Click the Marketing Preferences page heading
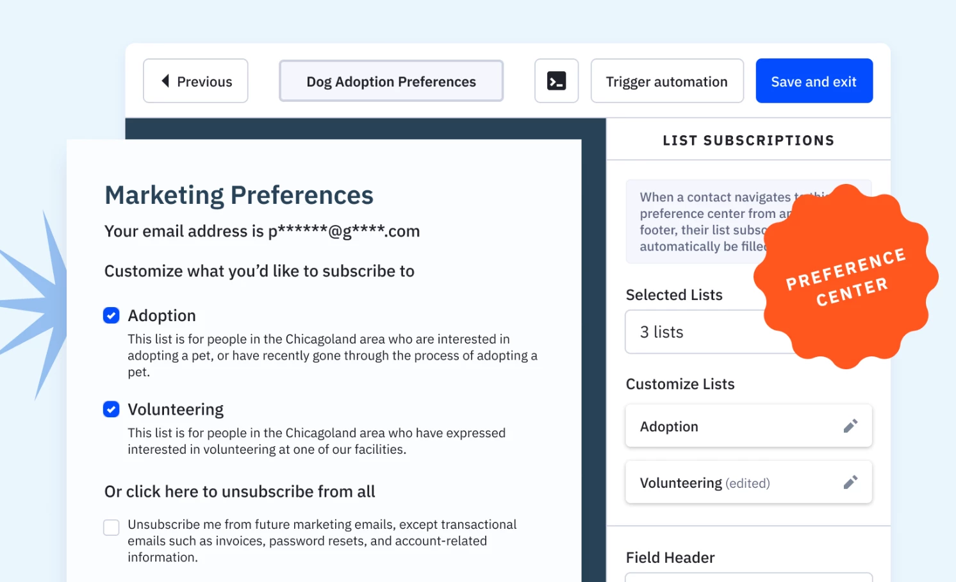 (x=239, y=195)
